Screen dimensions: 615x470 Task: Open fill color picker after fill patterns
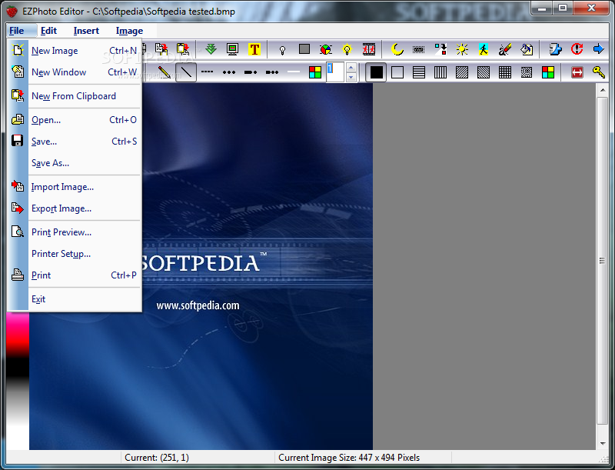548,72
